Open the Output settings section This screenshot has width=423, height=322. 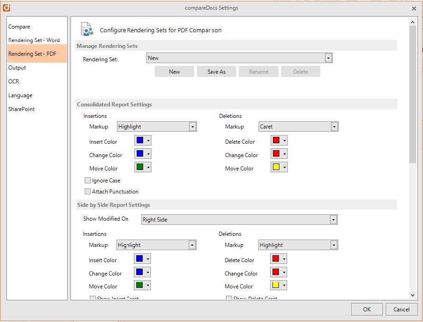[17, 67]
